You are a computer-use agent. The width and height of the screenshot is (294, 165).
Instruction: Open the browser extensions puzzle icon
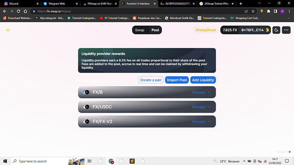(x=268, y=11)
